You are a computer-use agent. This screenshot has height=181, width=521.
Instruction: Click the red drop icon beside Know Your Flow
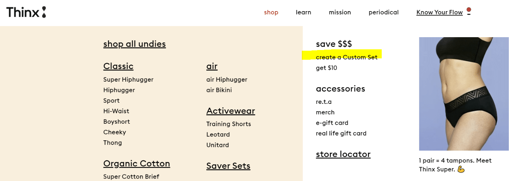(469, 11)
